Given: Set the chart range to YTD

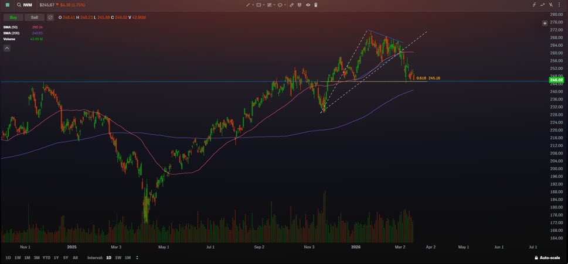Looking at the screenshot, I should click(x=46, y=258).
